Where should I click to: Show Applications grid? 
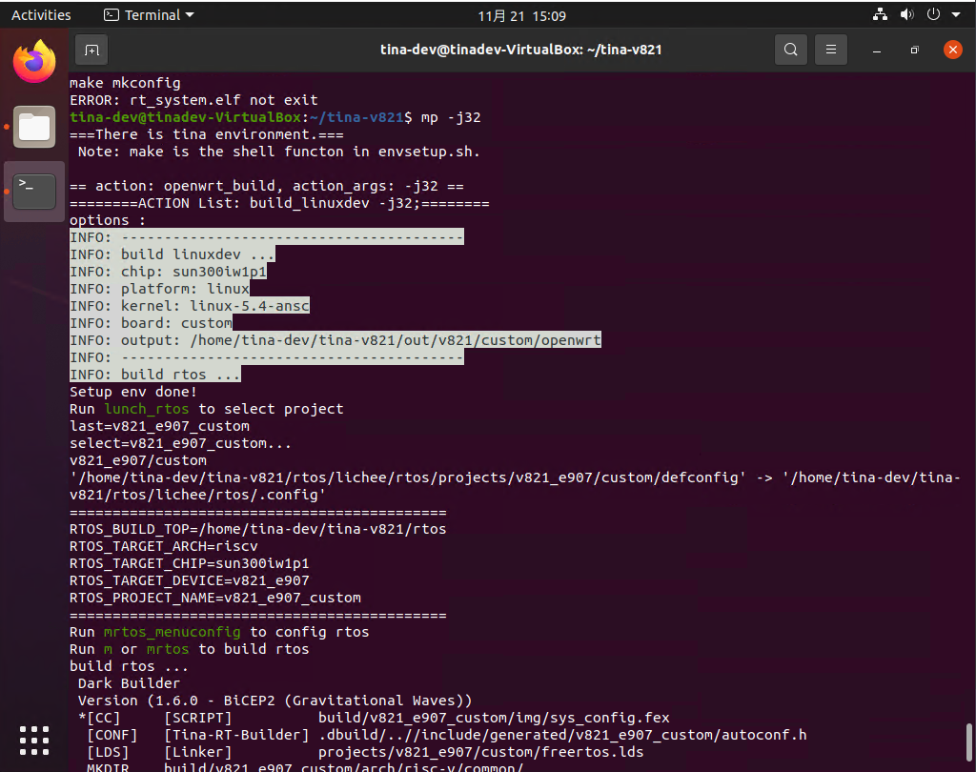(34, 740)
